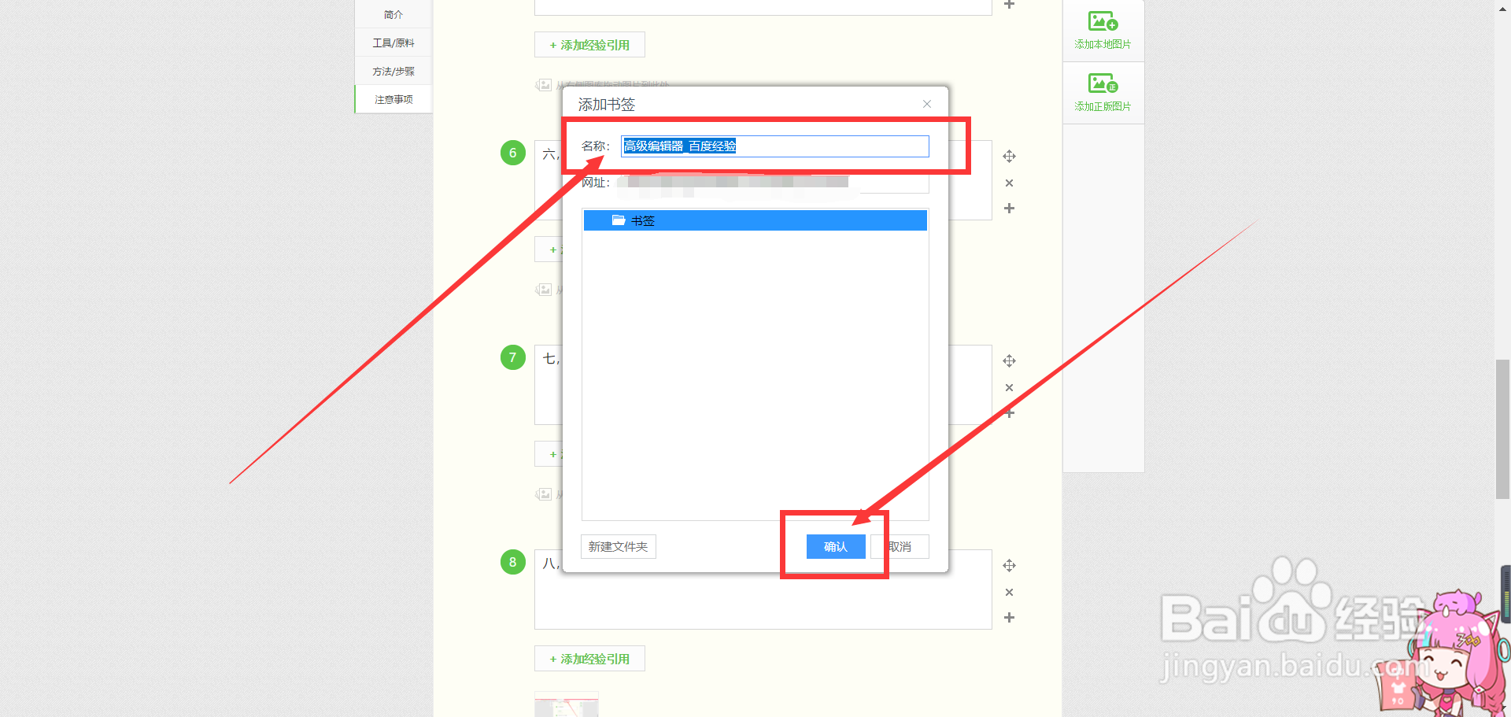Image resolution: width=1511 pixels, height=717 pixels.
Task: Click top 添加经验引用 button
Action: (589, 45)
